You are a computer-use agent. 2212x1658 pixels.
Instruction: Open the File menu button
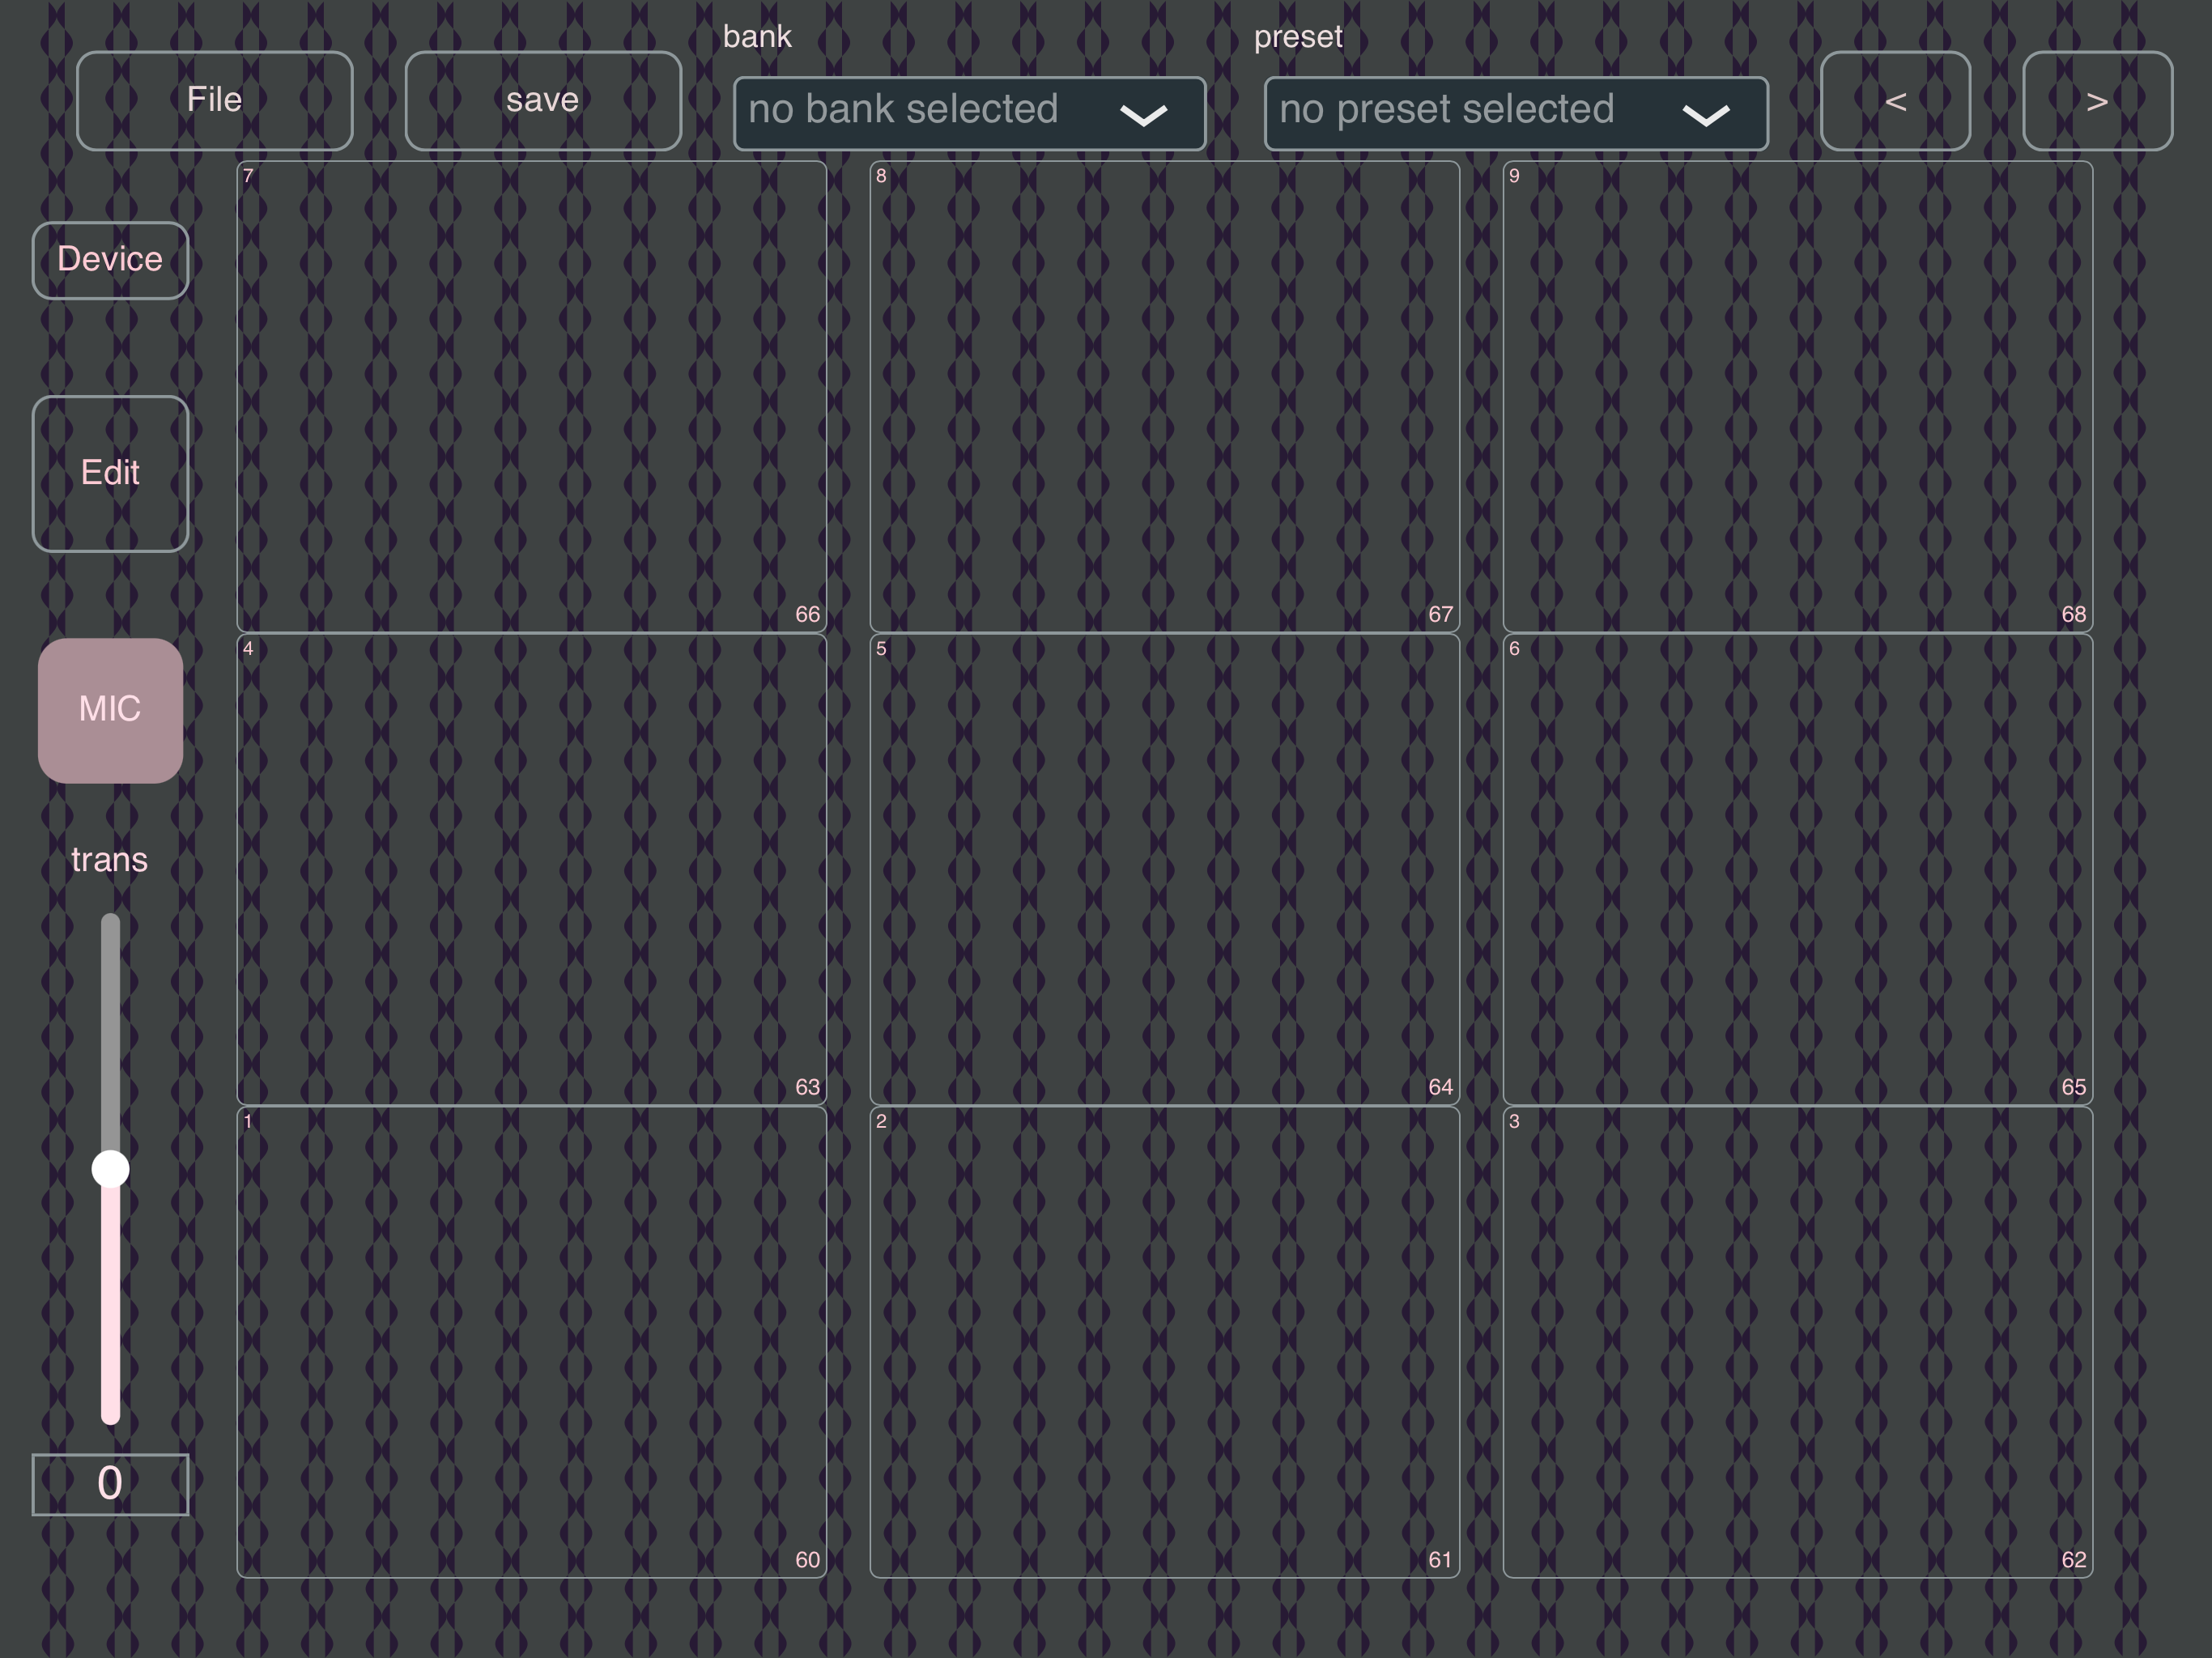(214, 101)
